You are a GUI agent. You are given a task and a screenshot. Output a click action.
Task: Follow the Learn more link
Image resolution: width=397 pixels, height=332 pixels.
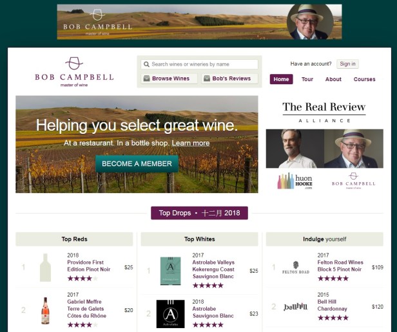pos(191,143)
